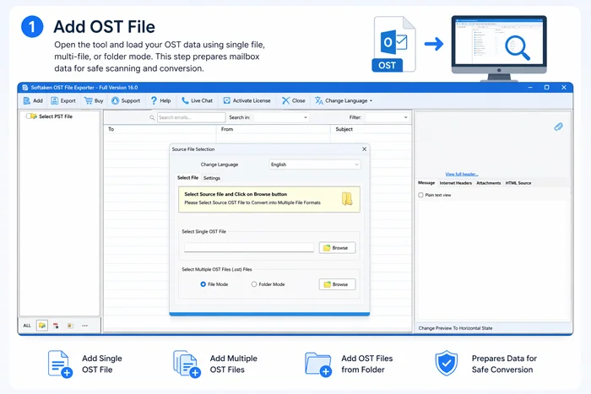Switch to the Select File tab
This screenshot has width=591, height=394.
[187, 178]
